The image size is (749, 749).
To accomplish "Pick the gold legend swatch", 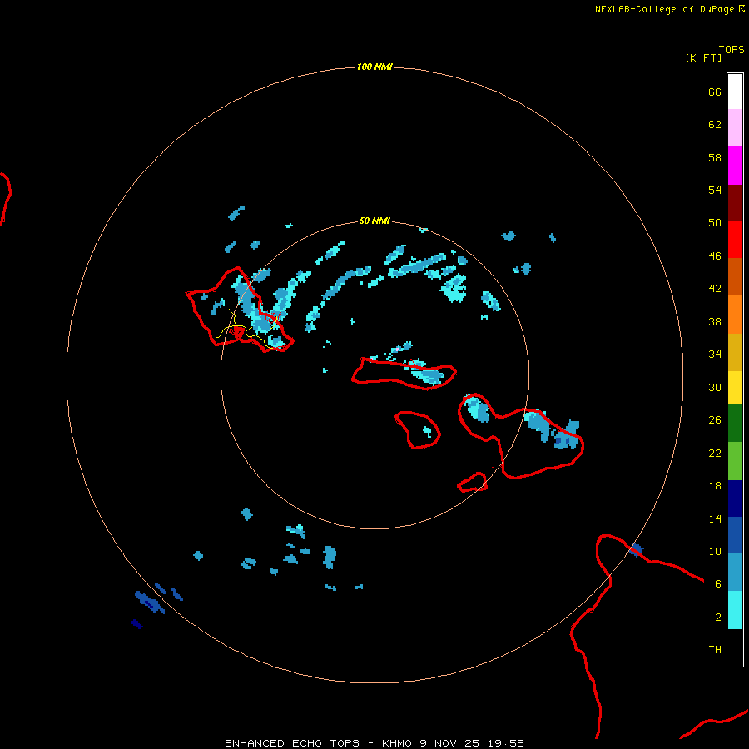I will 735,352.
